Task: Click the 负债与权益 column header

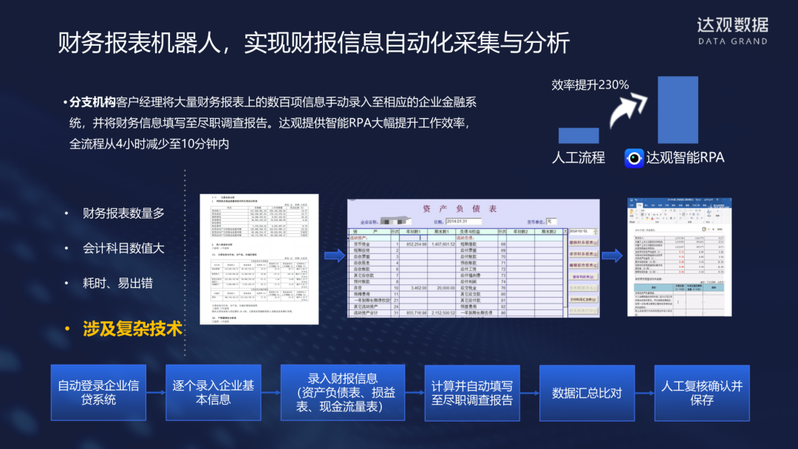Action: 477,232
